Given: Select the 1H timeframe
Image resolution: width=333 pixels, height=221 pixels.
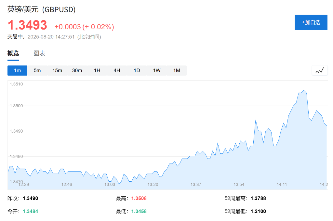Looking at the screenshot, I should tap(97, 71).
